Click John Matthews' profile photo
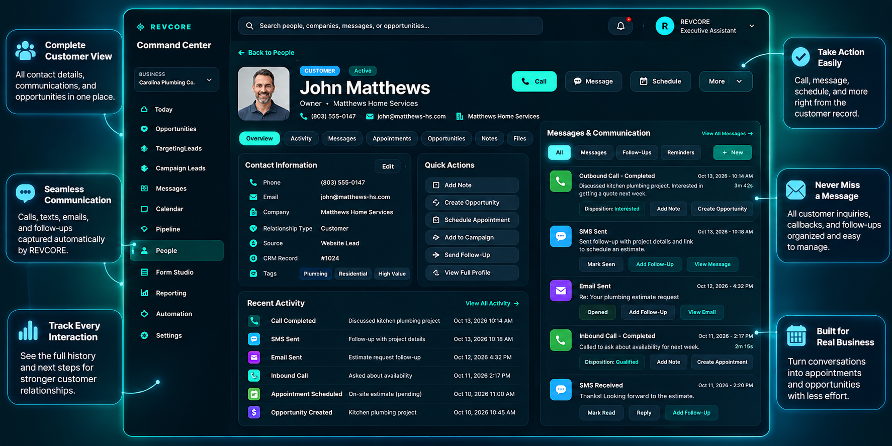 click(x=263, y=94)
